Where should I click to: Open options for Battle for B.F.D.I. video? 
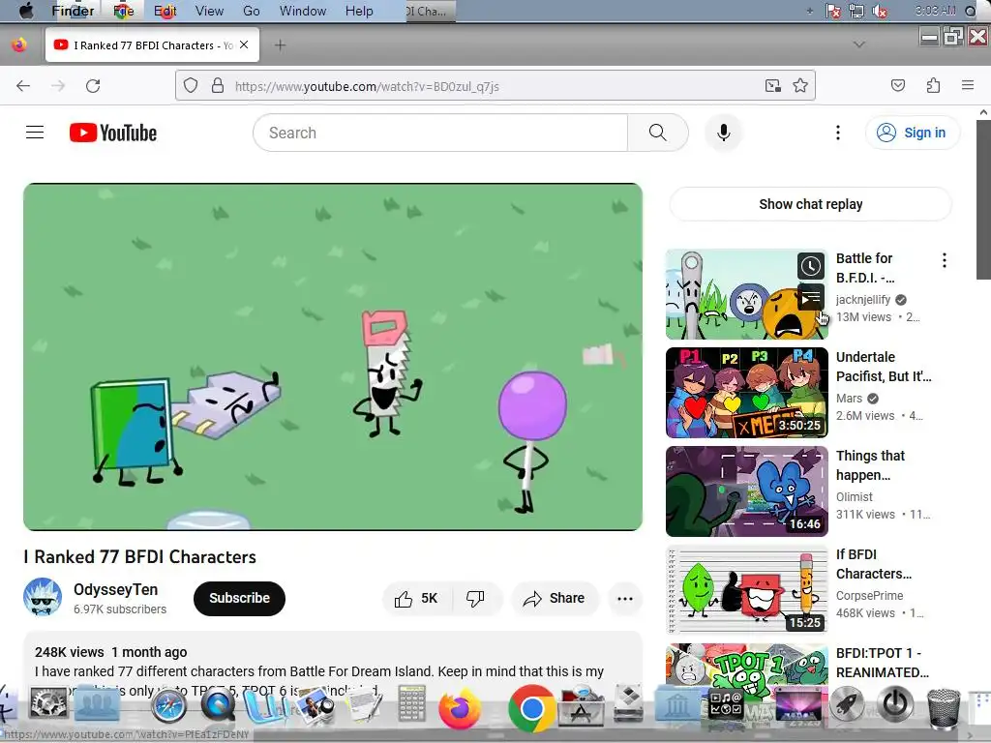click(x=945, y=260)
